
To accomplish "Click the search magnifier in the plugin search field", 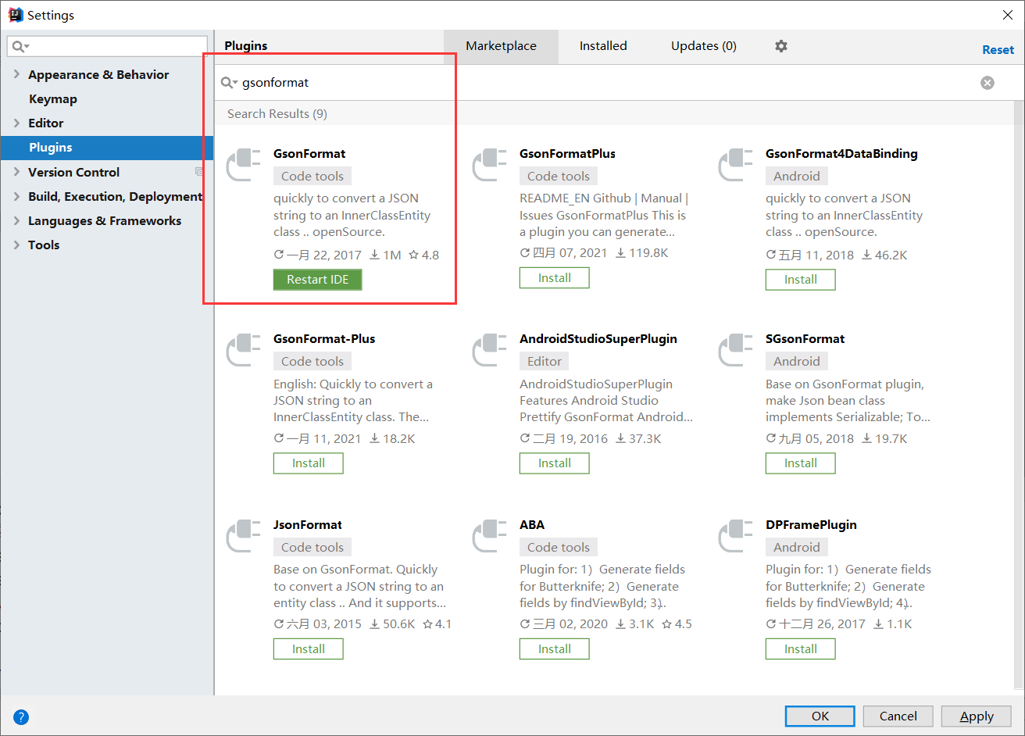I will 229,83.
